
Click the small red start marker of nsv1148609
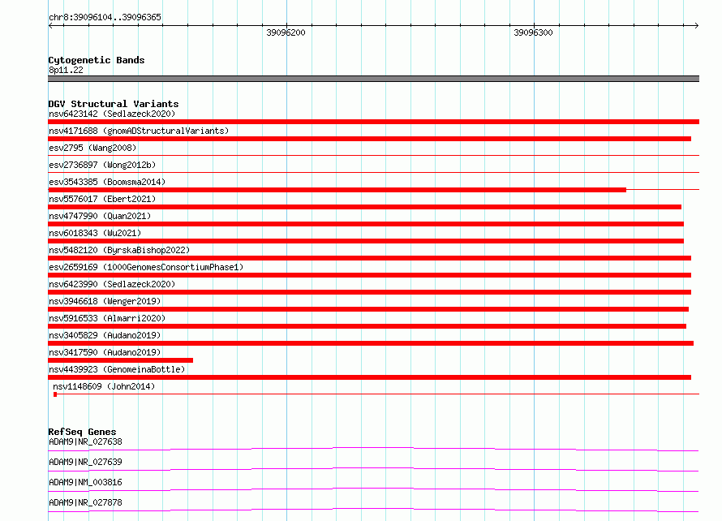pos(55,394)
